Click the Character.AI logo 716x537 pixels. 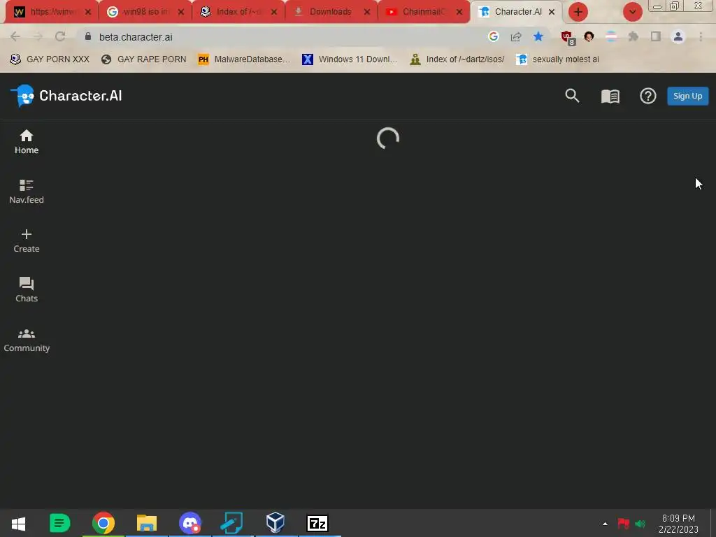pos(66,96)
